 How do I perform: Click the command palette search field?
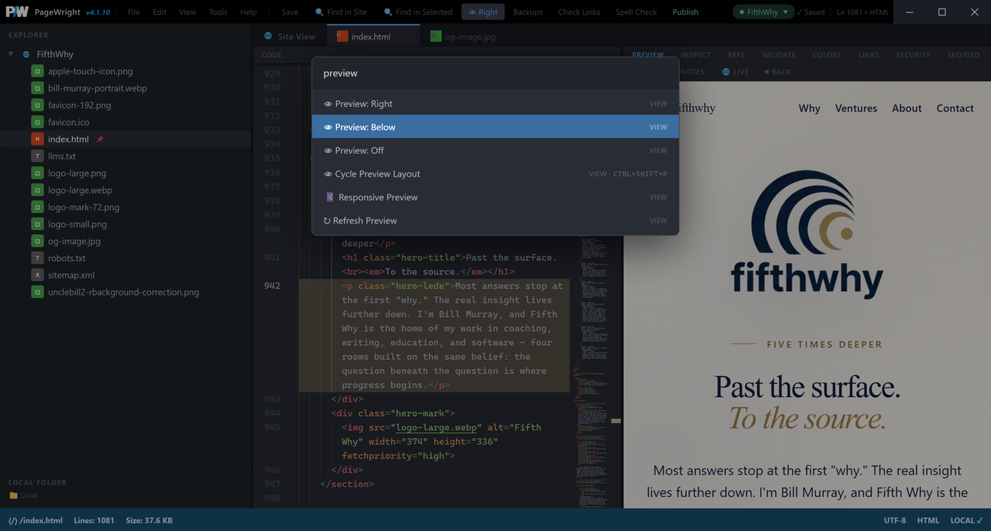tap(495, 74)
